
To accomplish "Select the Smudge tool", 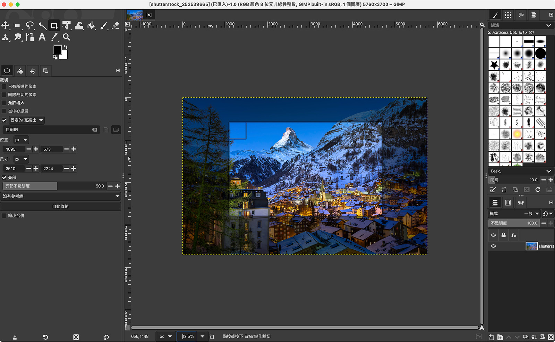I will [x=17, y=37].
